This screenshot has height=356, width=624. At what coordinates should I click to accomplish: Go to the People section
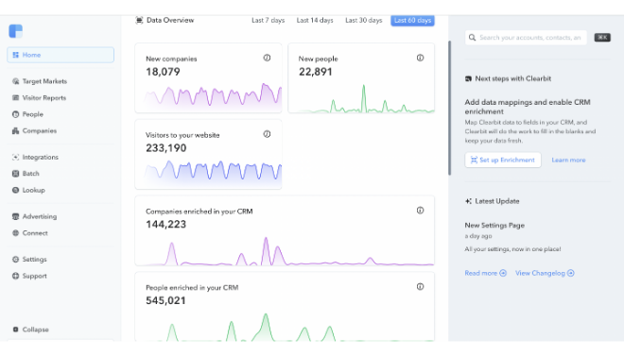[x=27, y=114]
